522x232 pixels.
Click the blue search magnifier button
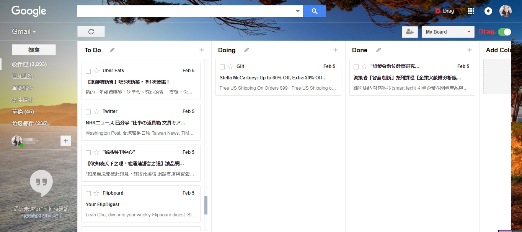pyautogui.click(x=315, y=11)
